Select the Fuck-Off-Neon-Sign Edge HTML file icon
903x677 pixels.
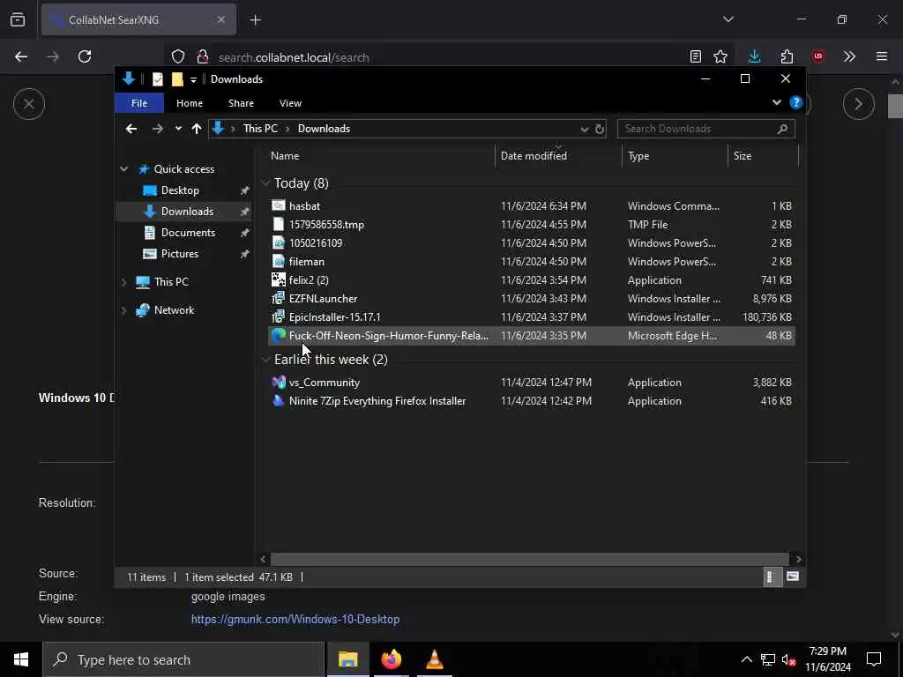(x=279, y=335)
